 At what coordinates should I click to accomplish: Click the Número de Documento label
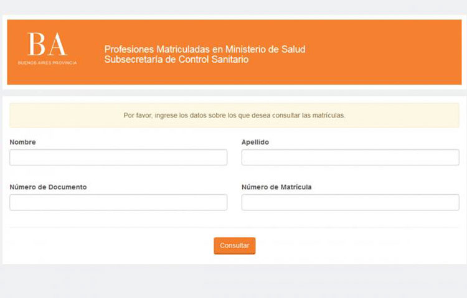pyautogui.click(x=48, y=187)
